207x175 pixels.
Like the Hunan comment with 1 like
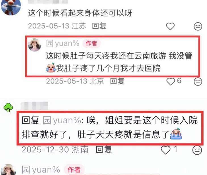pos(166,150)
